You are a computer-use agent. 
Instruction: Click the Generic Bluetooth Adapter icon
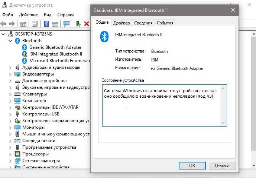[x=25, y=47]
